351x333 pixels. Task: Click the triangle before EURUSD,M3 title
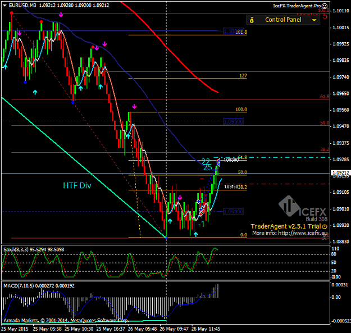click(4, 6)
